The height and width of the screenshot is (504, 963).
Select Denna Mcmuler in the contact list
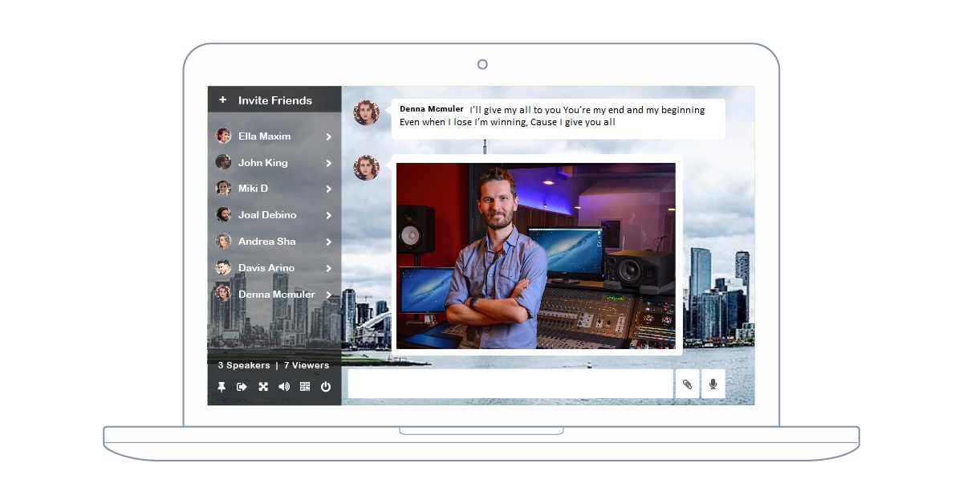point(276,295)
